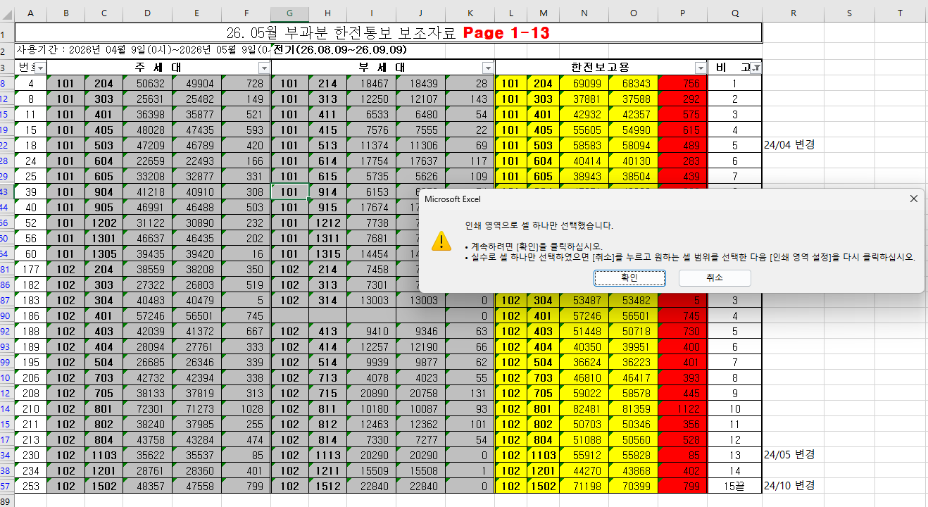Click the cell containing 18467
Image resolution: width=928 pixels, height=507 pixels.
coord(371,83)
